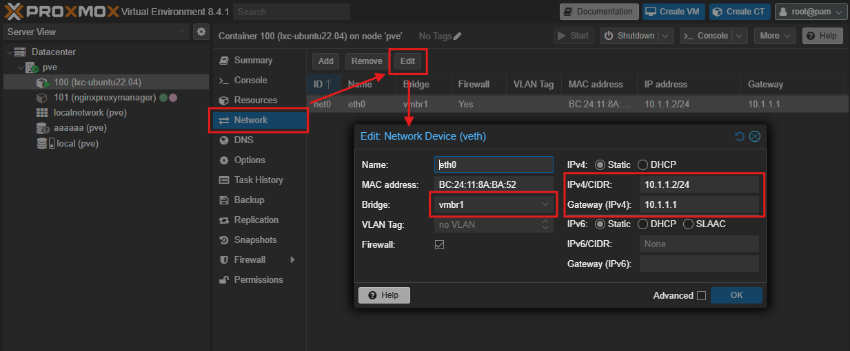Click the Remove button

[367, 61]
